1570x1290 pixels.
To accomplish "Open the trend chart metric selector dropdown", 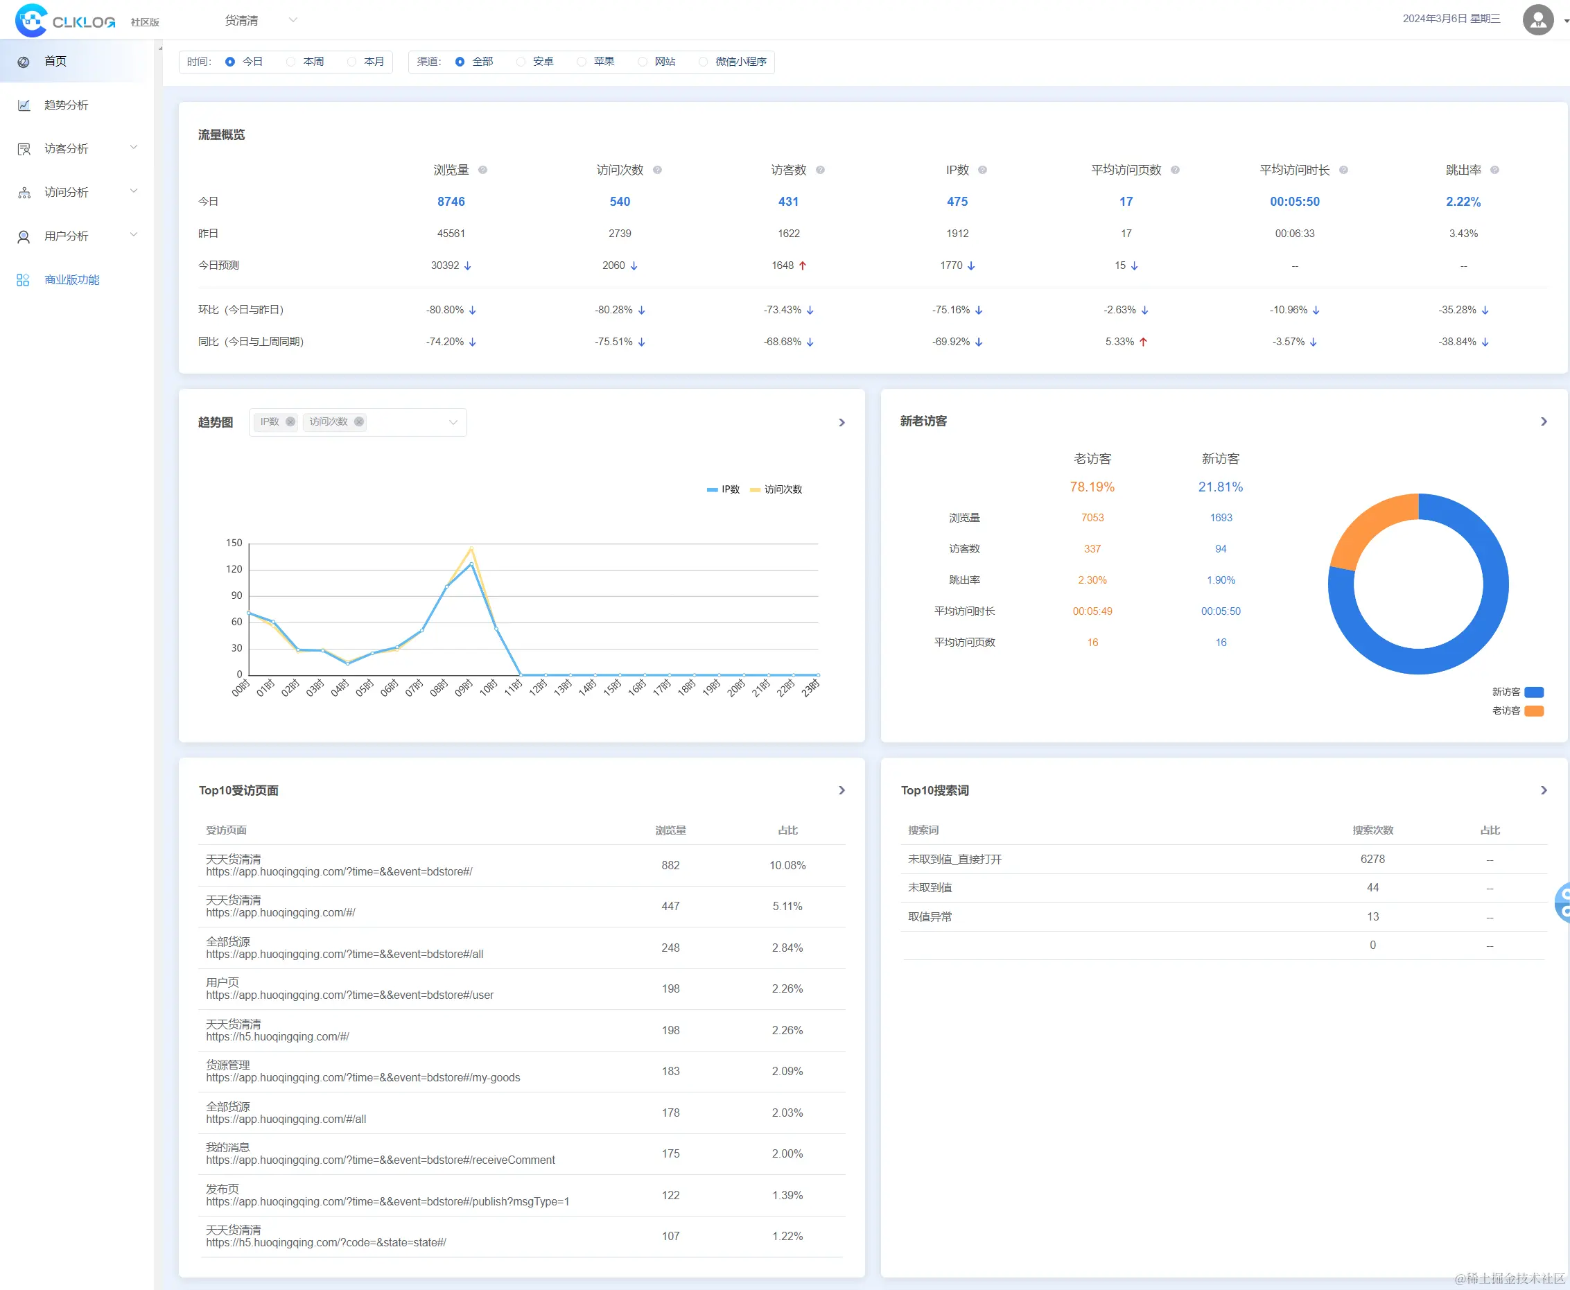I will click(453, 423).
